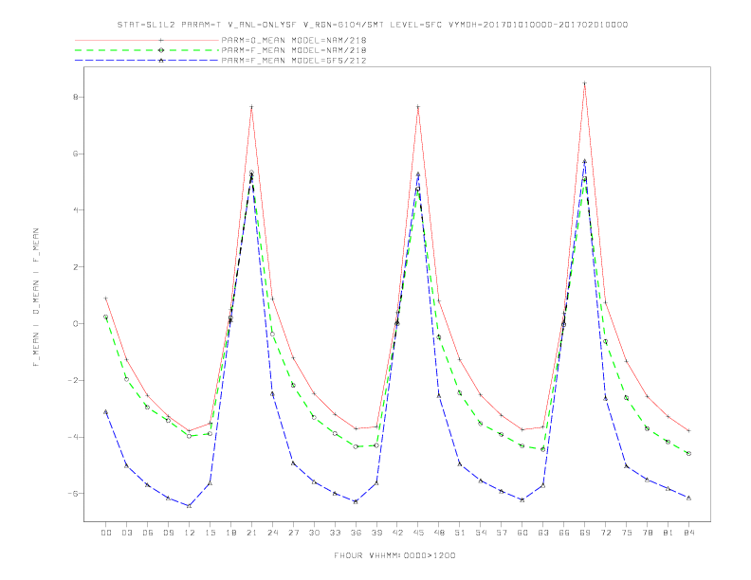The width and height of the screenshot is (751, 580).
Task: Click x-axis tick label 36
Action: 356,533
